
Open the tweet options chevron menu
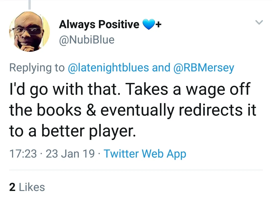259,23
